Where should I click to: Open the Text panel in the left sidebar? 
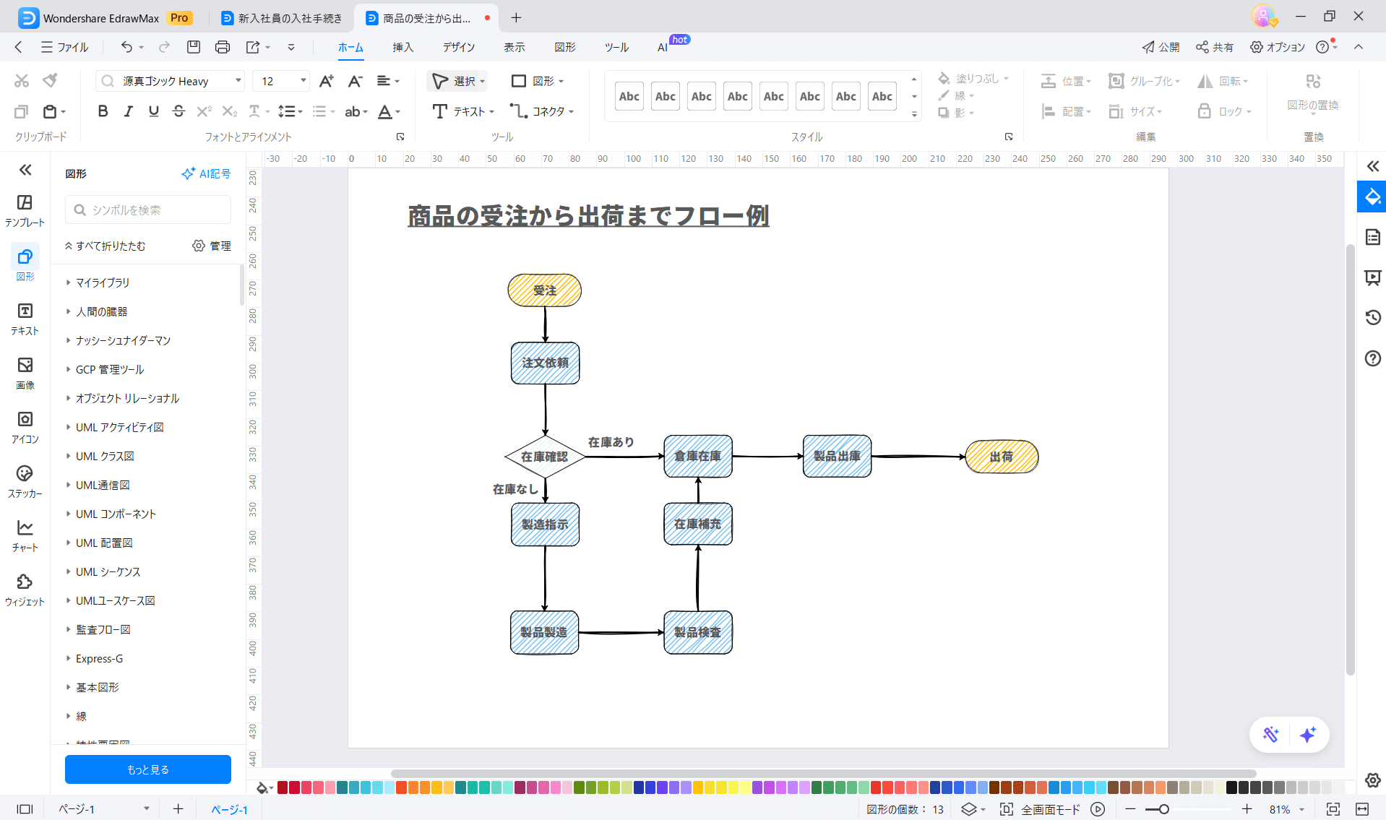point(25,319)
